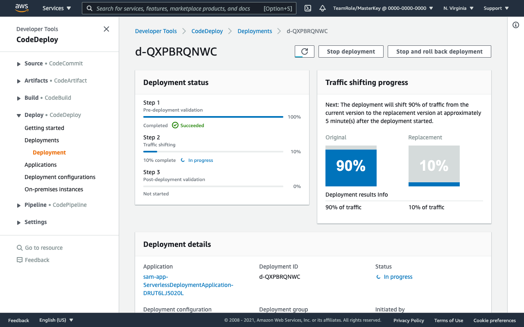
Task: Click the '90% of traffic' text
Action: (x=343, y=207)
